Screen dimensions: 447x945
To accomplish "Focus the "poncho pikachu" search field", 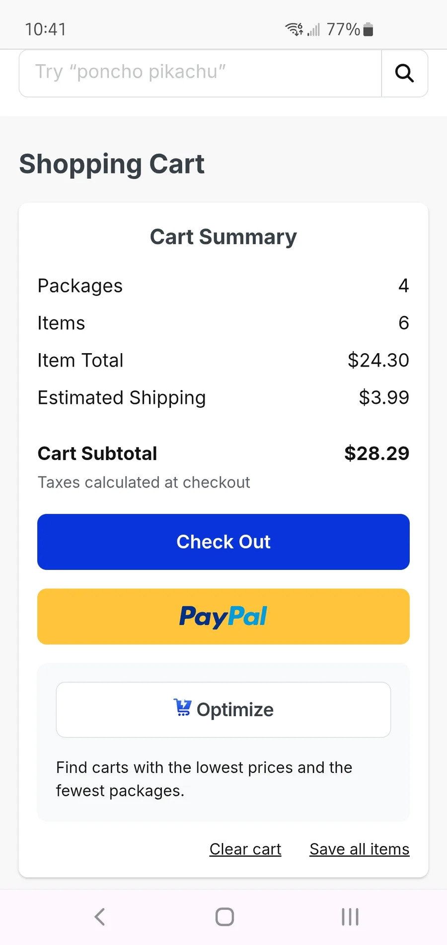I will (x=200, y=73).
